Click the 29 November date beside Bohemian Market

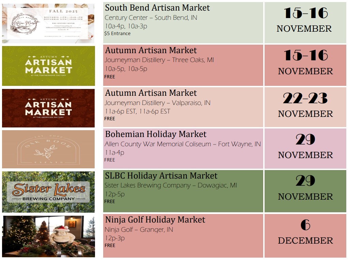(x=305, y=147)
